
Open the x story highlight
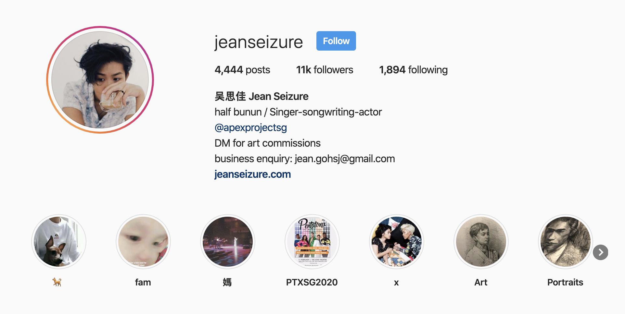[x=397, y=242]
